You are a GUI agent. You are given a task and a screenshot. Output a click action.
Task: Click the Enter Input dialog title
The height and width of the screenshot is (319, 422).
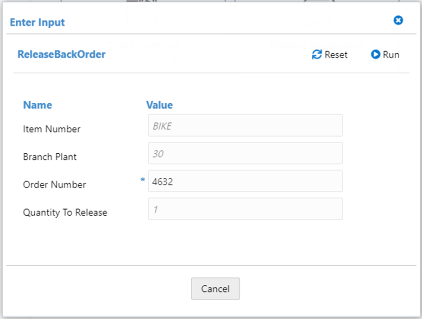click(37, 22)
